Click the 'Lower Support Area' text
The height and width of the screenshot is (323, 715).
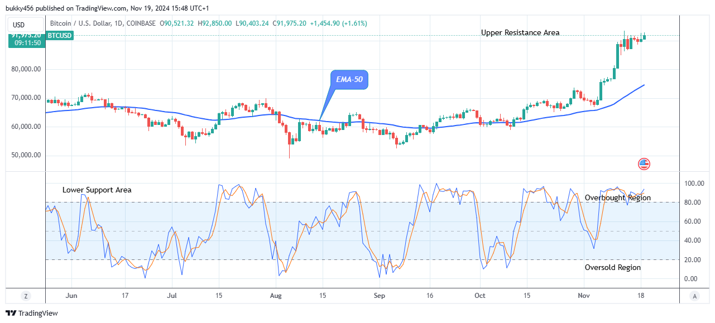97,190
